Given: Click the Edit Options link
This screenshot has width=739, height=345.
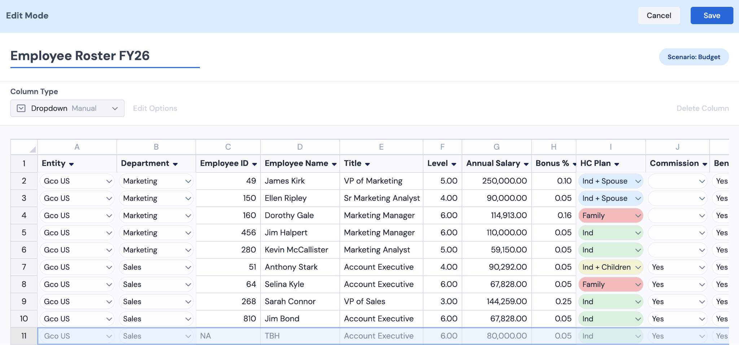Looking at the screenshot, I should point(155,108).
